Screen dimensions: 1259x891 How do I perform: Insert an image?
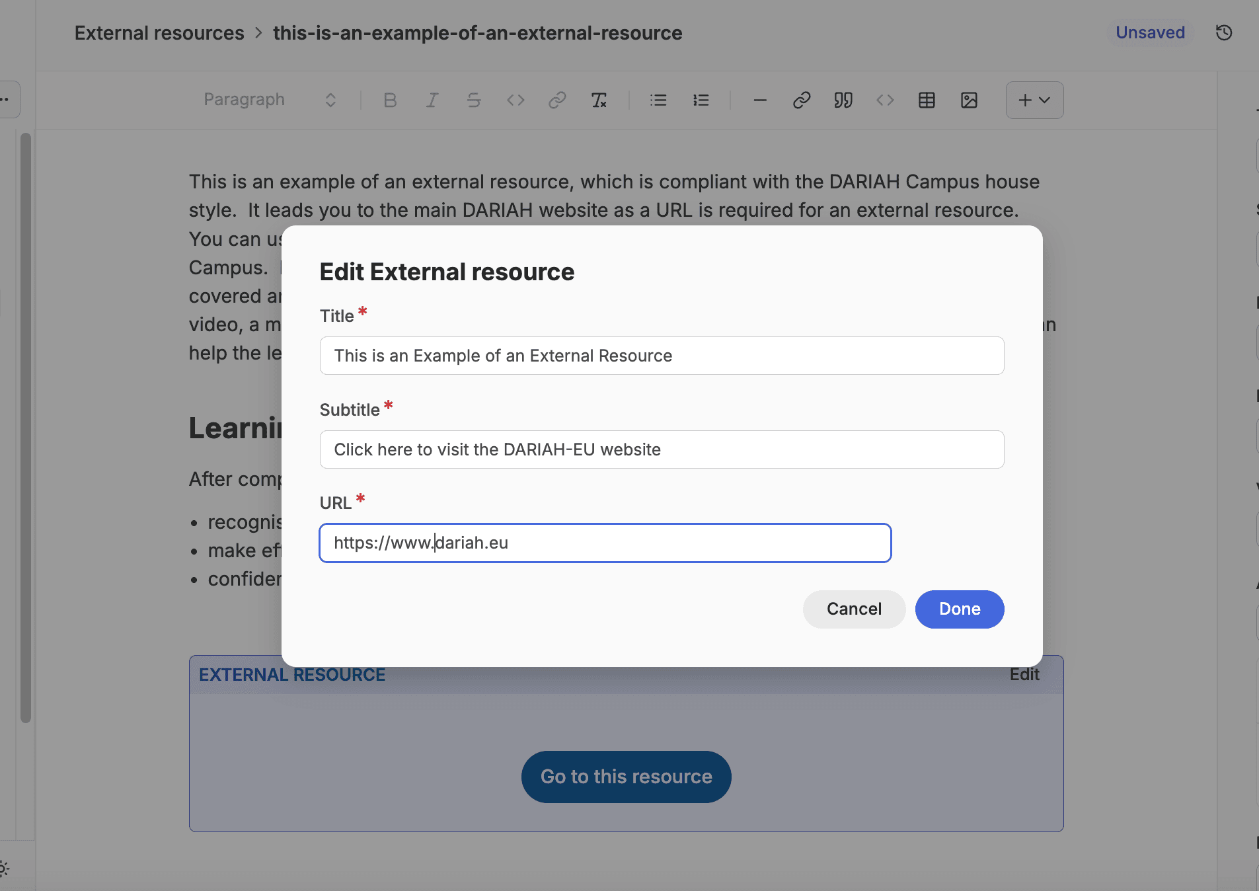(x=969, y=100)
